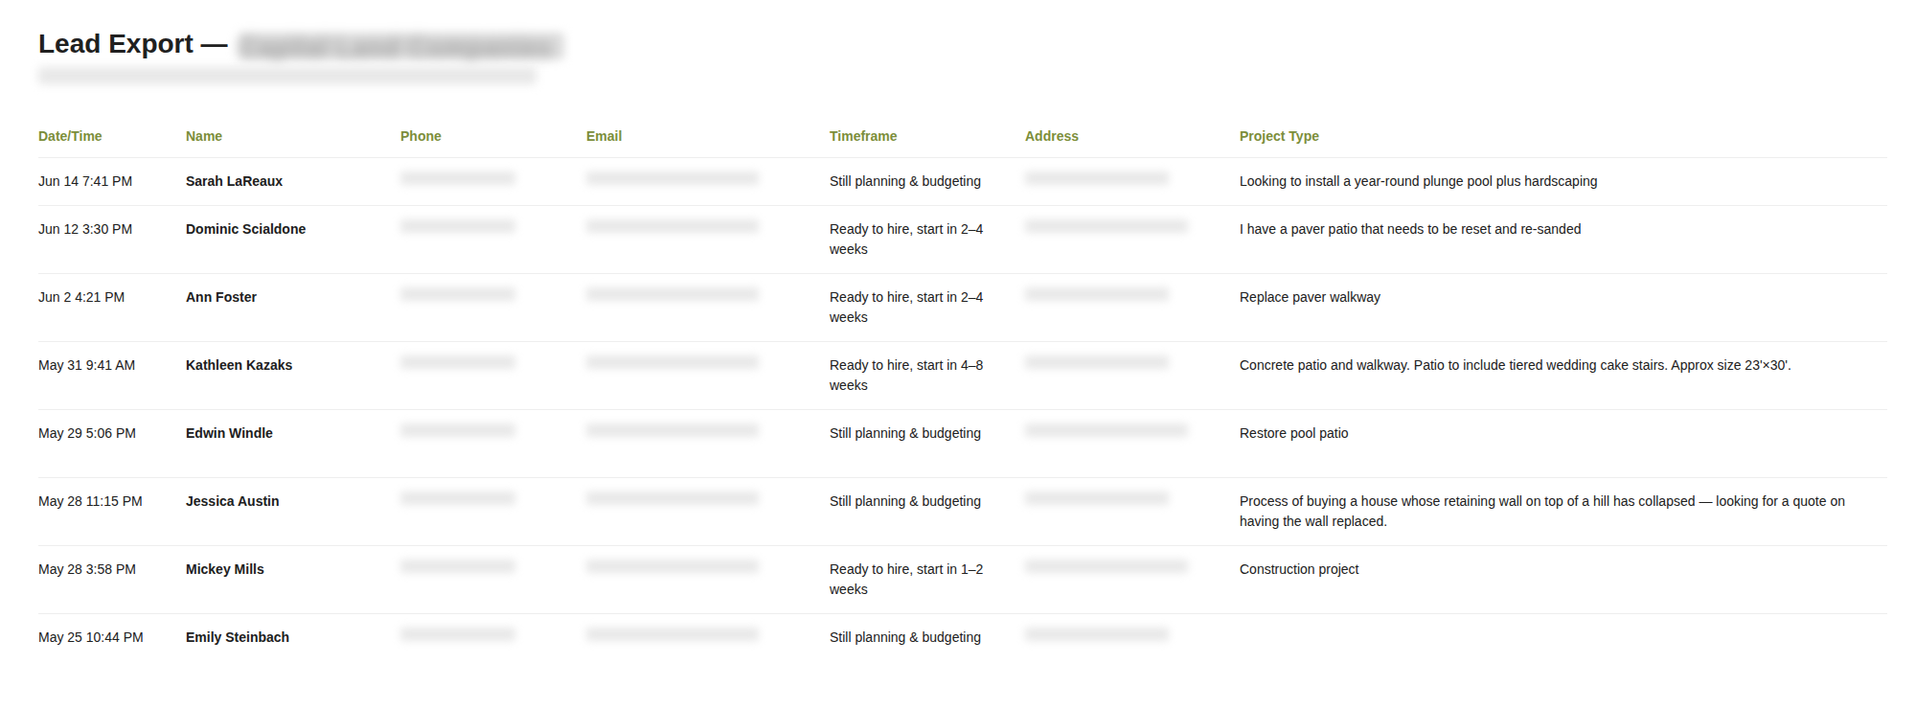Click the Address column header
This screenshot has width=1916, height=709.
point(1052,136)
